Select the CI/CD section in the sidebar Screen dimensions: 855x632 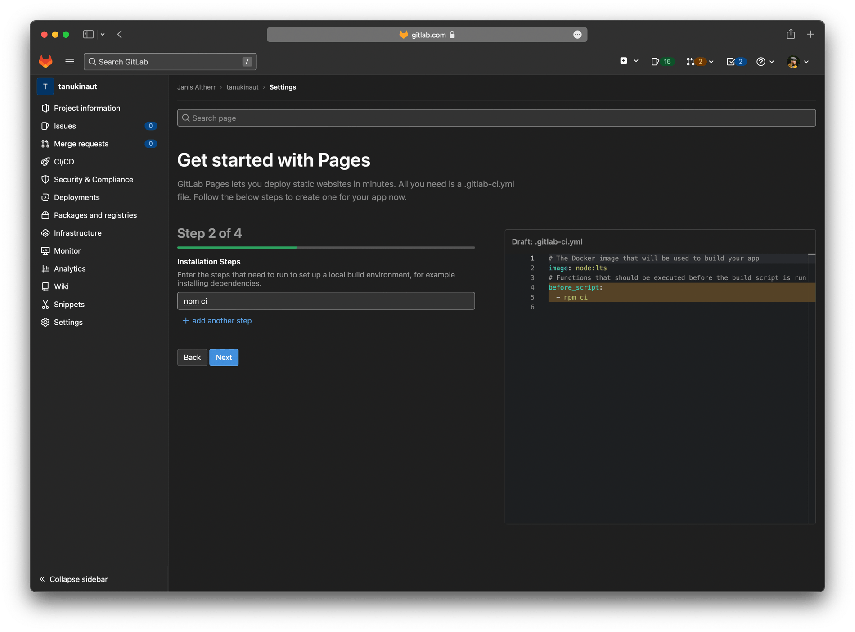[64, 161]
